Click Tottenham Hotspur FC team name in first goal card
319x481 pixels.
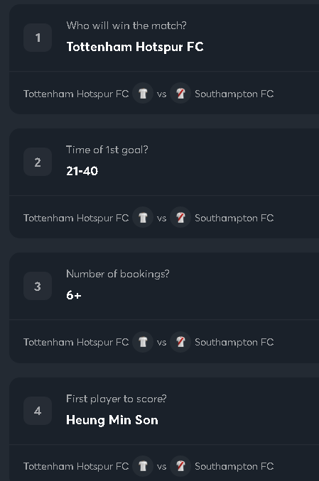pos(76,218)
